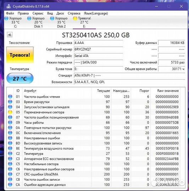Click the model title ST3250410AS 250,0 GB
189x191 pixels.
point(96,35)
